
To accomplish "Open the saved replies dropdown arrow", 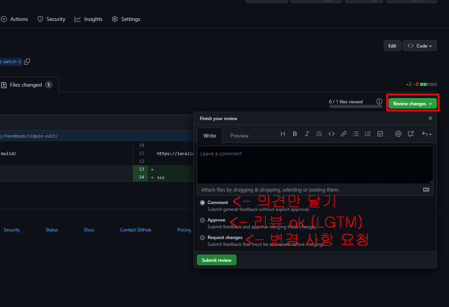I will point(427,134).
